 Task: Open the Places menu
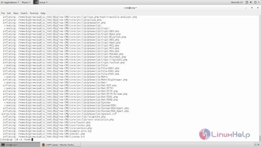[26, 2]
